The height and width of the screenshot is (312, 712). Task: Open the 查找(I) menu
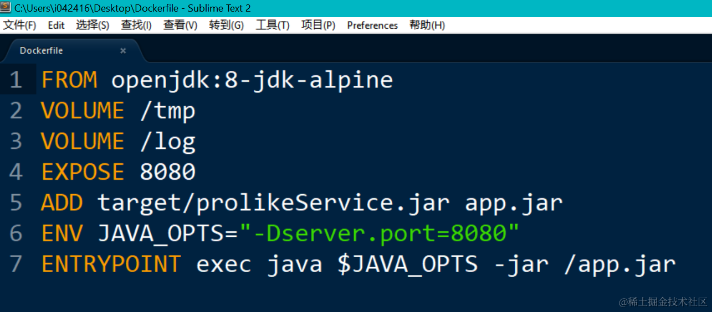(136, 25)
